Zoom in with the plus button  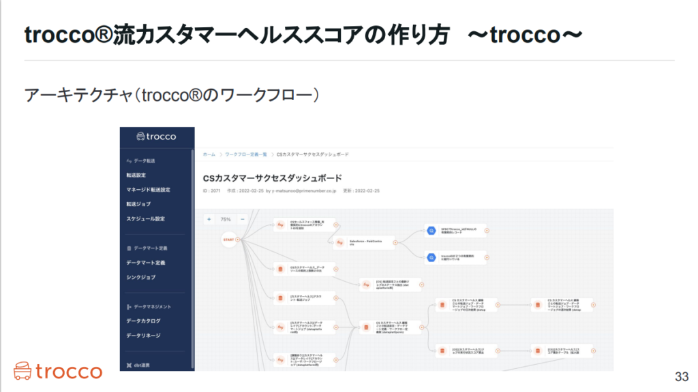coord(209,219)
